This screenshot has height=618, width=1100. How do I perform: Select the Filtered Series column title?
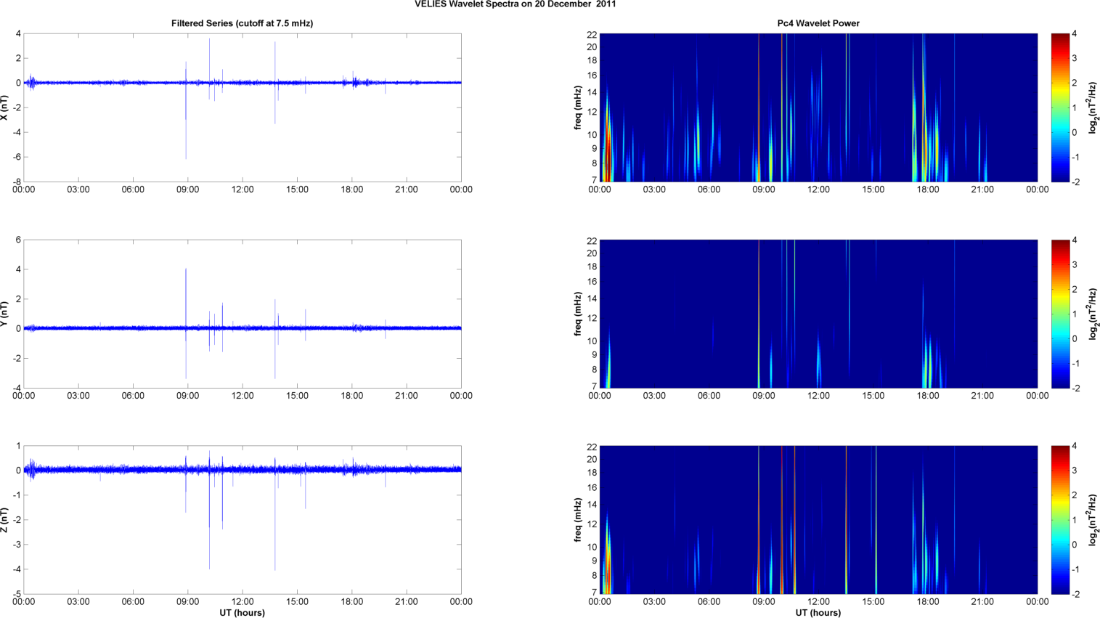[242, 23]
